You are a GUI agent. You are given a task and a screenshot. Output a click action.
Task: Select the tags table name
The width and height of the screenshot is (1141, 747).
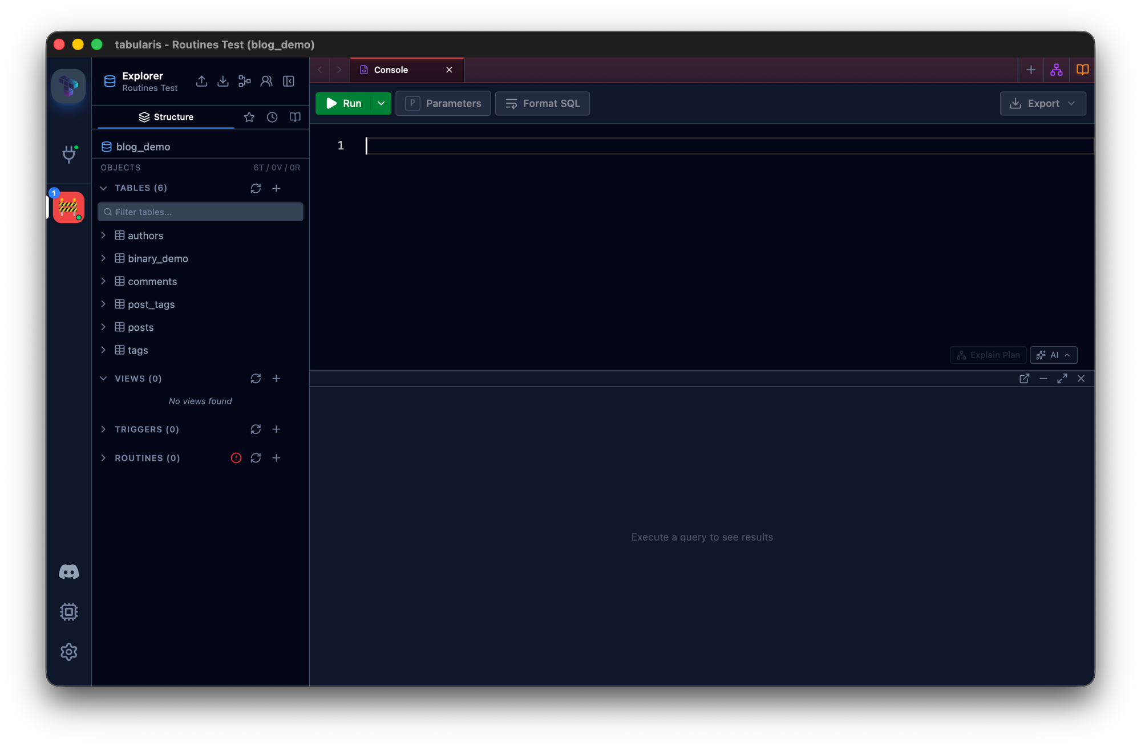(x=138, y=350)
